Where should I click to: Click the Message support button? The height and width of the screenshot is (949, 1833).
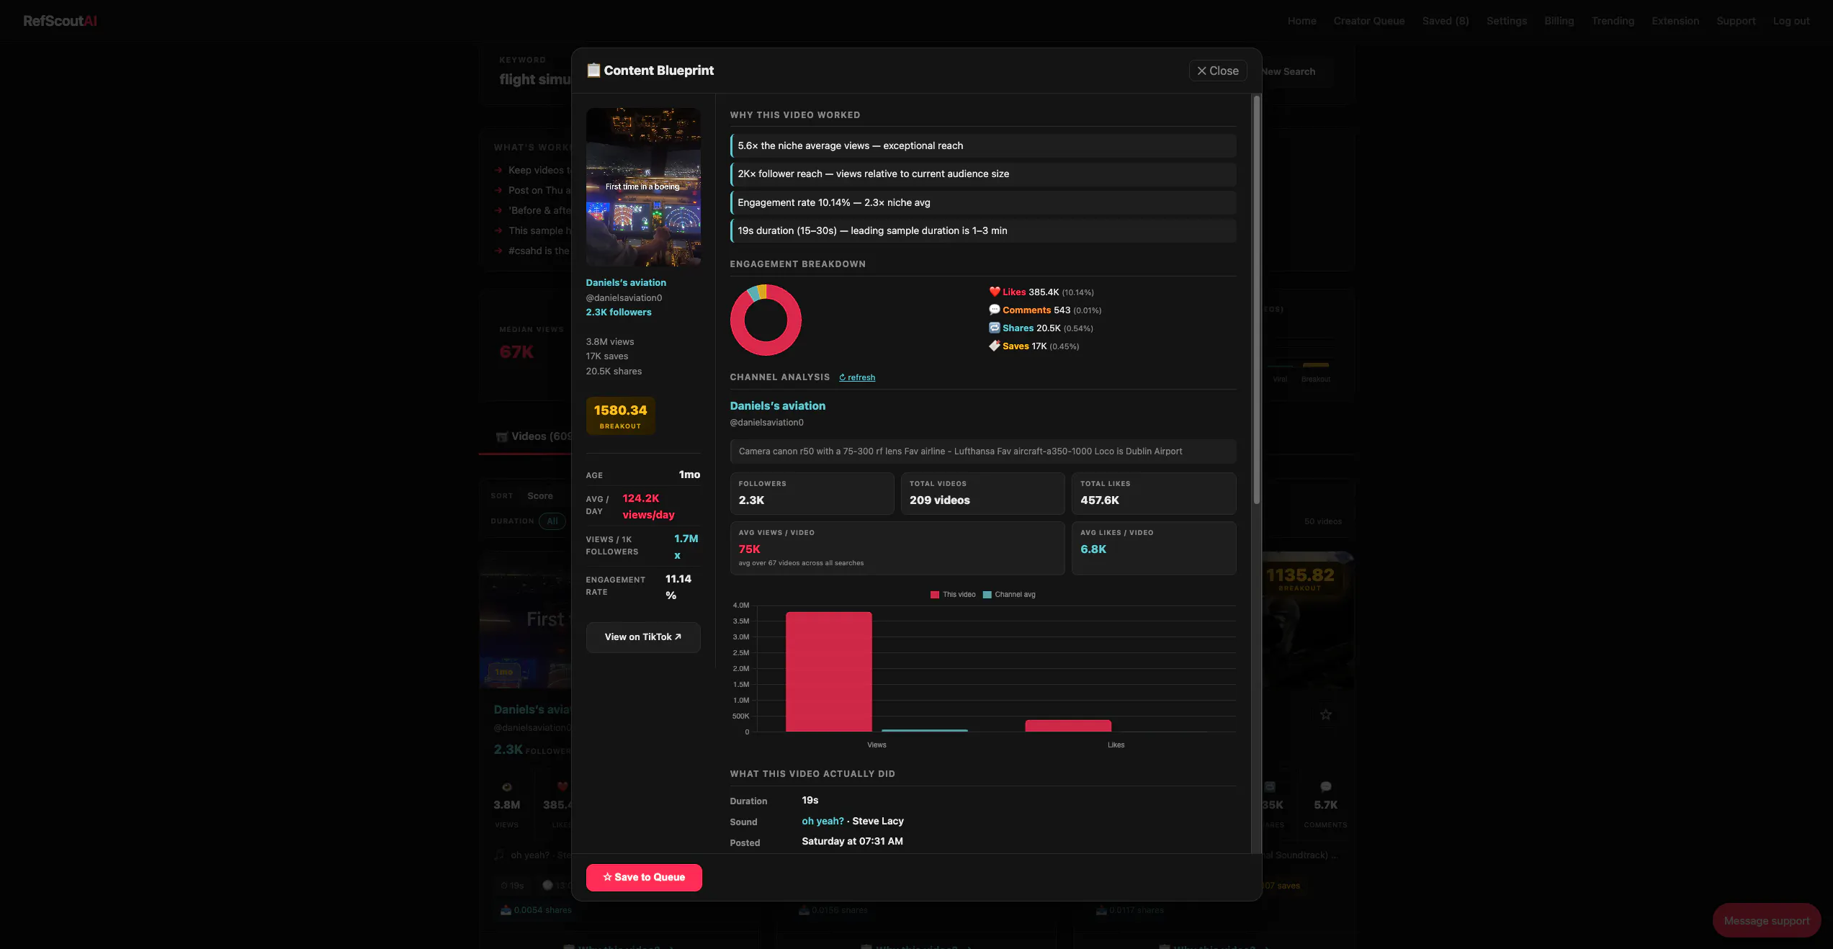(x=1766, y=921)
